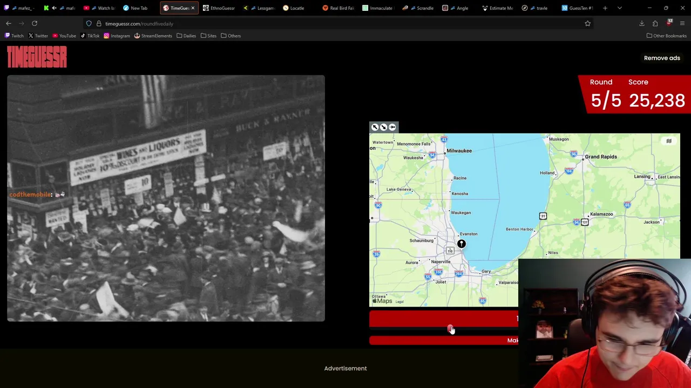Open the Twitch bookmark

tap(14, 36)
